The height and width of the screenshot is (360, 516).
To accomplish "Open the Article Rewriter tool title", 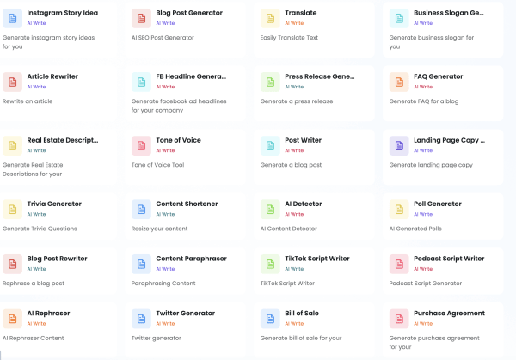I will [52, 76].
